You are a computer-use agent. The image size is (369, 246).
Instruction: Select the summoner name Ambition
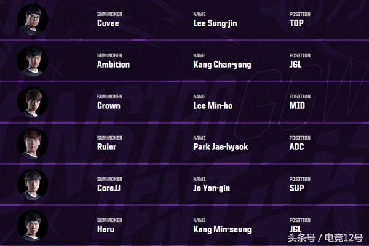point(113,65)
